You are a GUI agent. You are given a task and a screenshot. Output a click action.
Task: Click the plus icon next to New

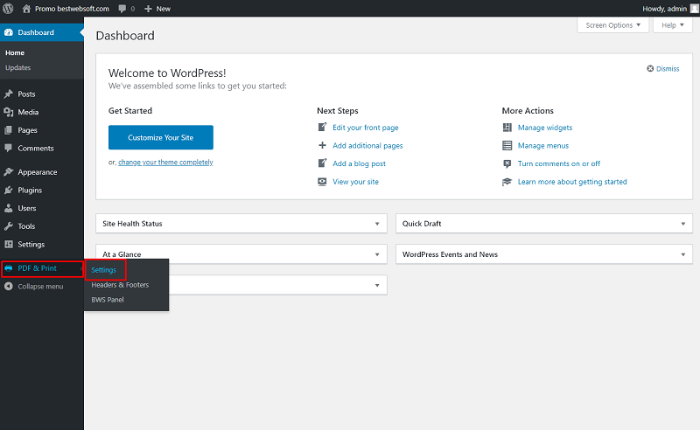point(148,9)
